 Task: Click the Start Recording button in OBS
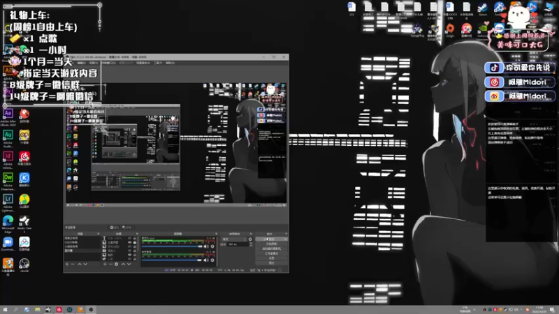coord(272,244)
